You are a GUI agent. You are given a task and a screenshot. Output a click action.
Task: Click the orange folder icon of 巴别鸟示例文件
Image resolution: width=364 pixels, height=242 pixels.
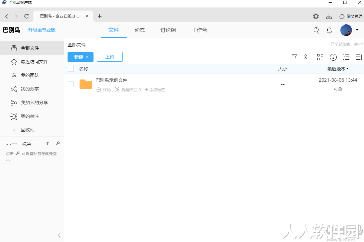86,84
